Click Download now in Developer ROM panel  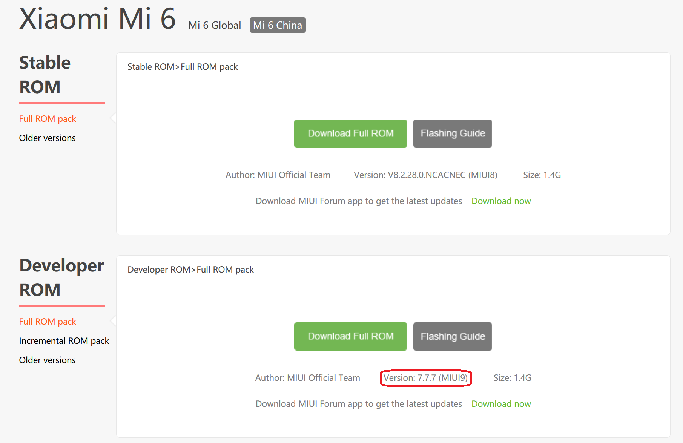point(501,404)
